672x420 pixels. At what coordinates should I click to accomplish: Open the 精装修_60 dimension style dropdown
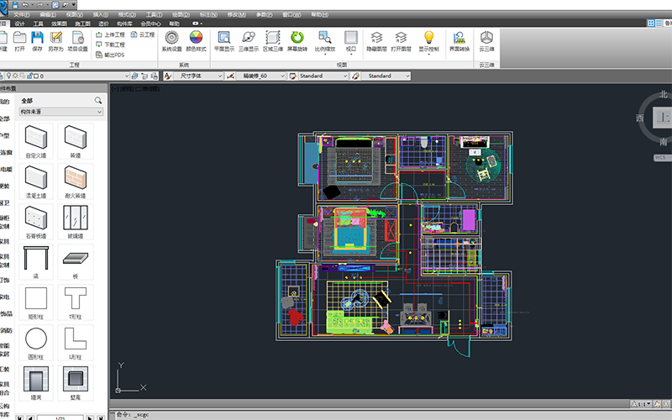[261, 76]
